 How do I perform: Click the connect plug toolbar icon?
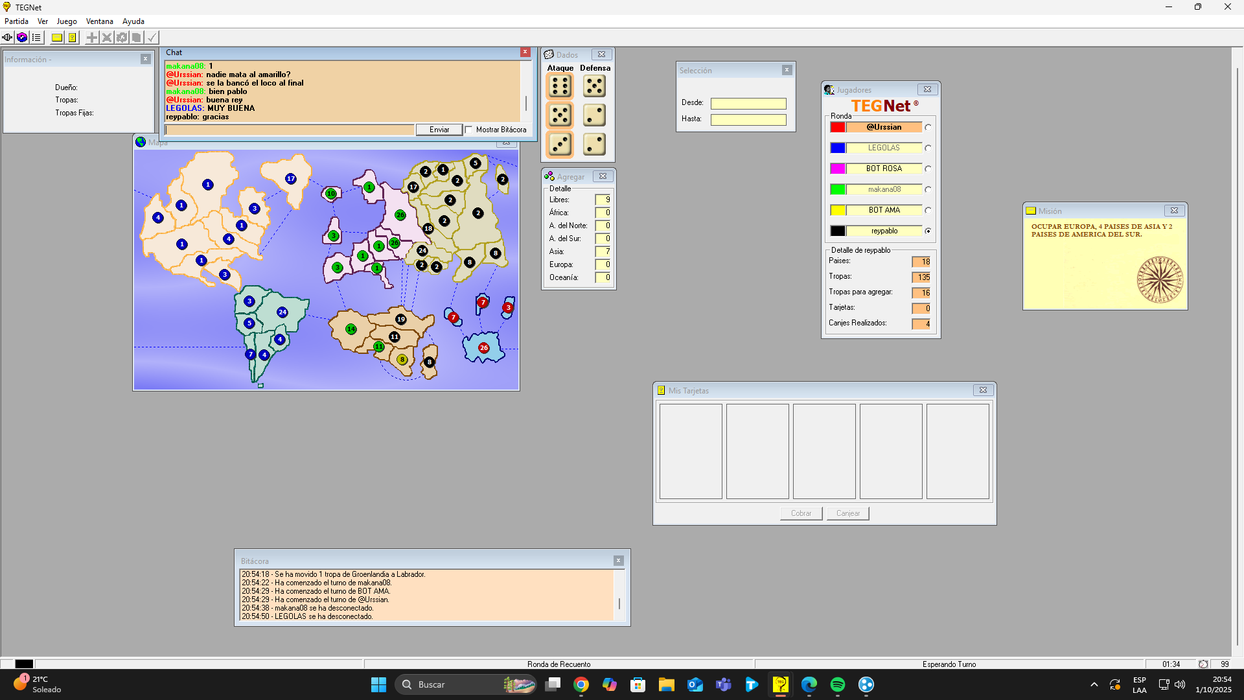click(x=7, y=38)
